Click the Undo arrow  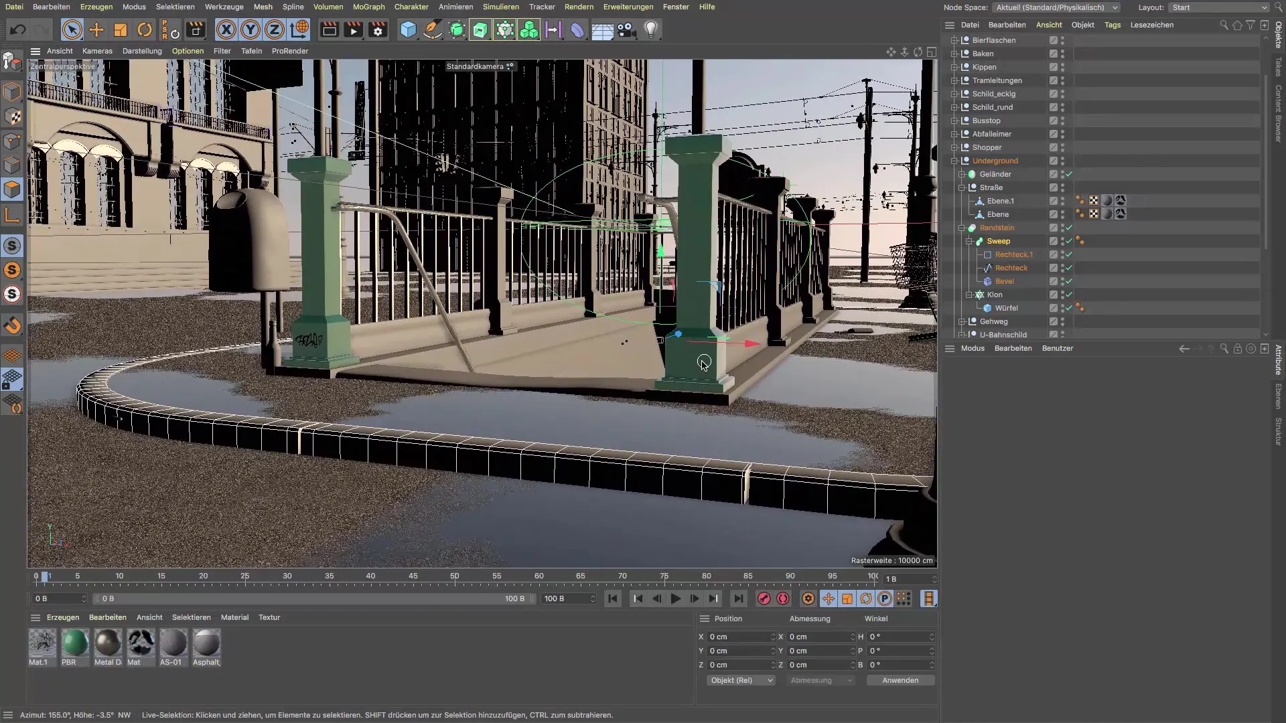pos(18,30)
